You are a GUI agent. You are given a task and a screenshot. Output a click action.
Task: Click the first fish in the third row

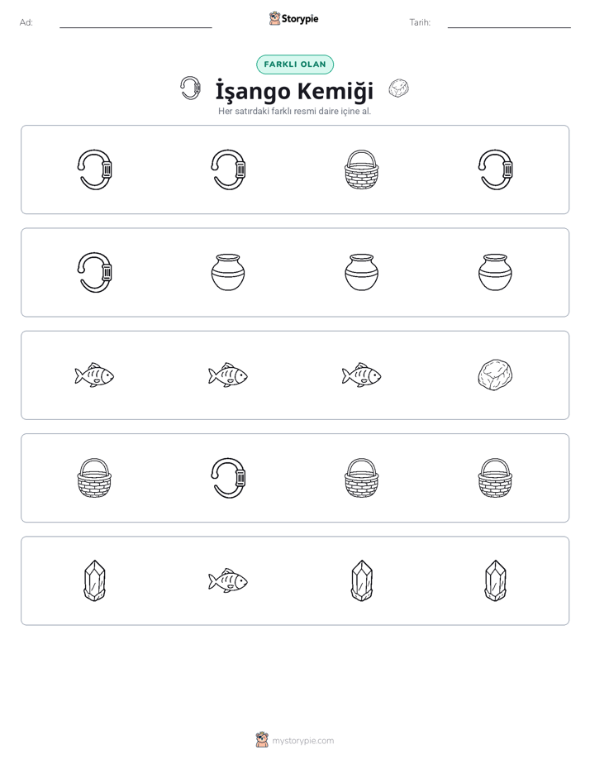click(x=94, y=375)
